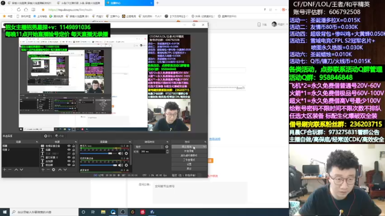Toggle visibility of the video capture device source
Viewport: 385px width, 216px height.
click(69, 146)
